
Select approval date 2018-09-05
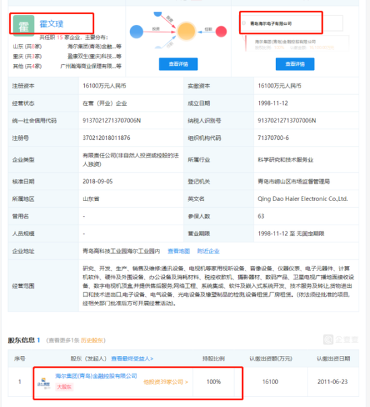[98, 181]
